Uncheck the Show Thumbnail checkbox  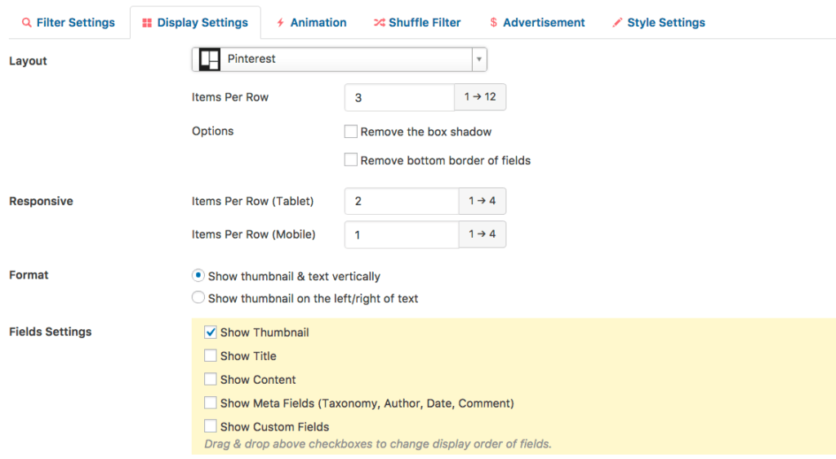(211, 332)
